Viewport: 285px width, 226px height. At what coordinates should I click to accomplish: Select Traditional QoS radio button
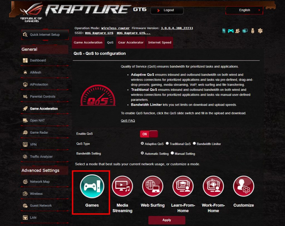[x=167, y=143]
